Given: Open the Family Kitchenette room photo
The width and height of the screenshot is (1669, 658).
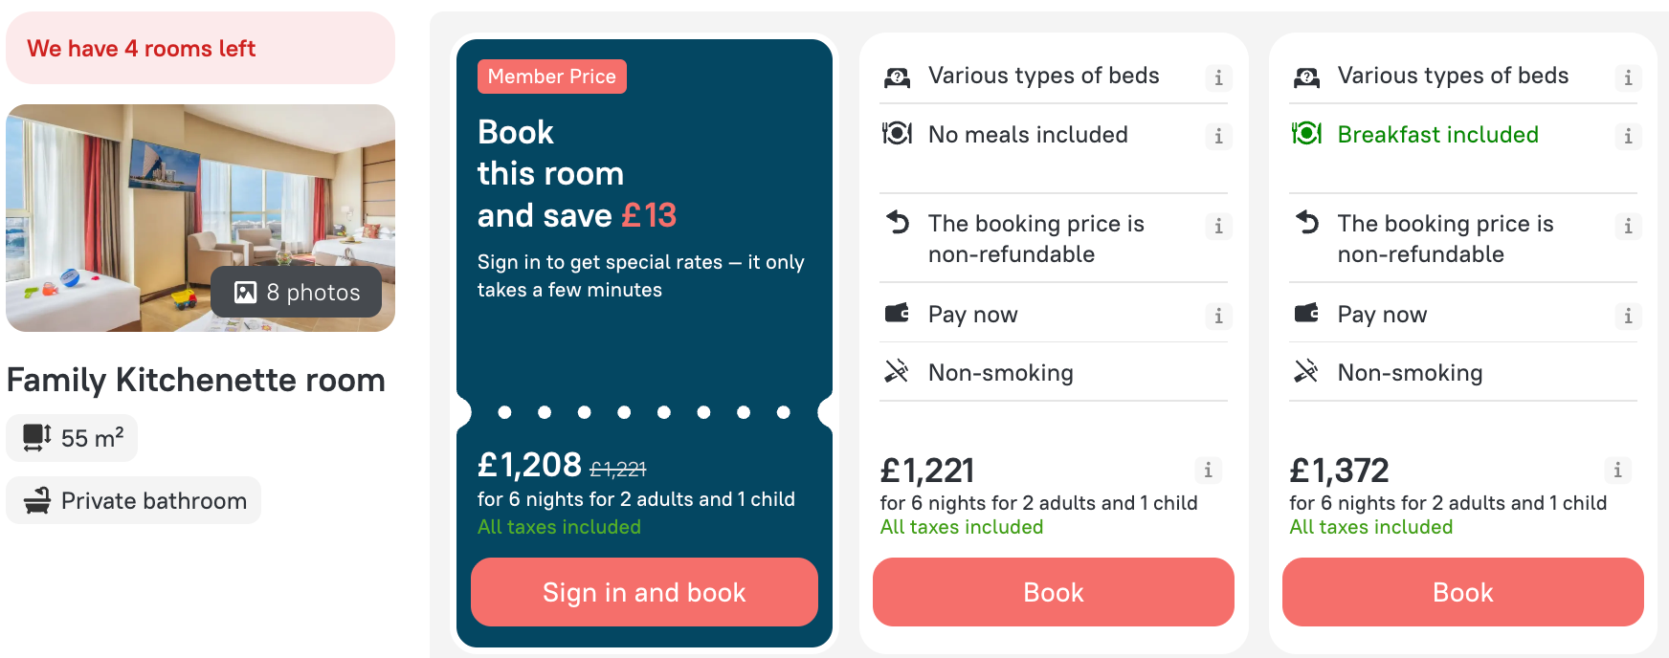Looking at the screenshot, I should [x=200, y=218].
